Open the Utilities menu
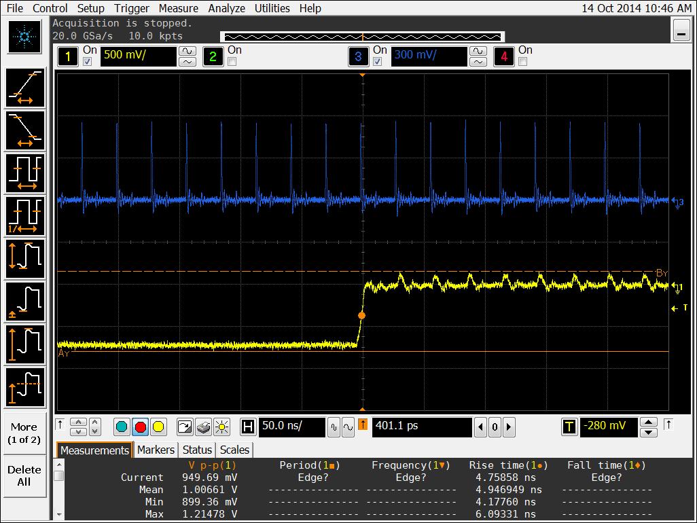 click(272, 8)
